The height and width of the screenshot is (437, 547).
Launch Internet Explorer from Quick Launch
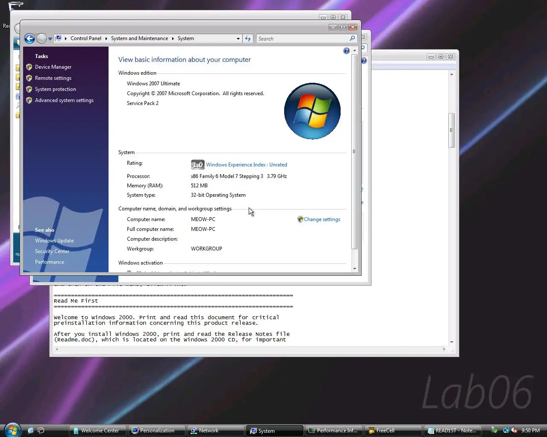coord(31,431)
